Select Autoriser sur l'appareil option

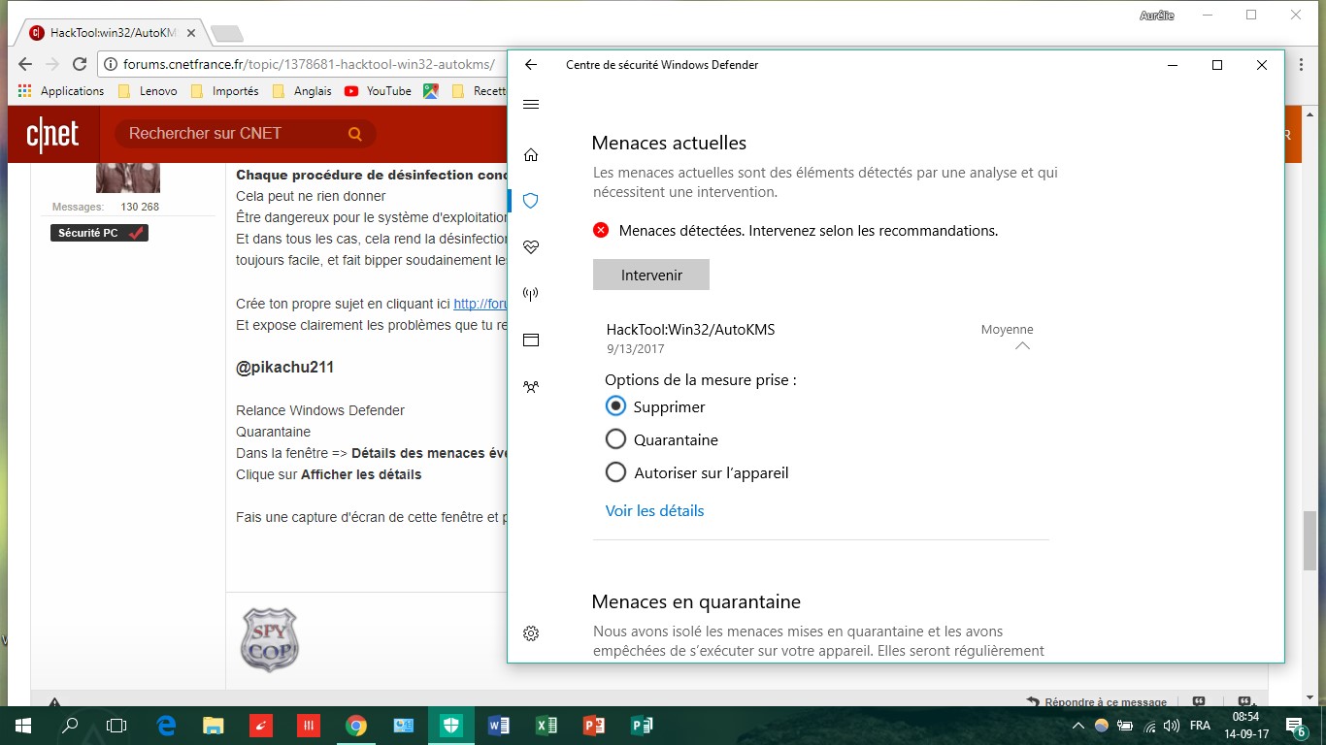click(x=697, y=472)
